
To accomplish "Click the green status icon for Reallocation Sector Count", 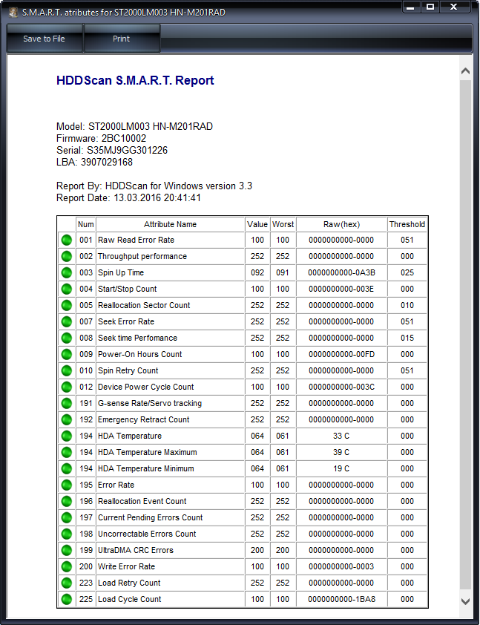I will 67,305.
